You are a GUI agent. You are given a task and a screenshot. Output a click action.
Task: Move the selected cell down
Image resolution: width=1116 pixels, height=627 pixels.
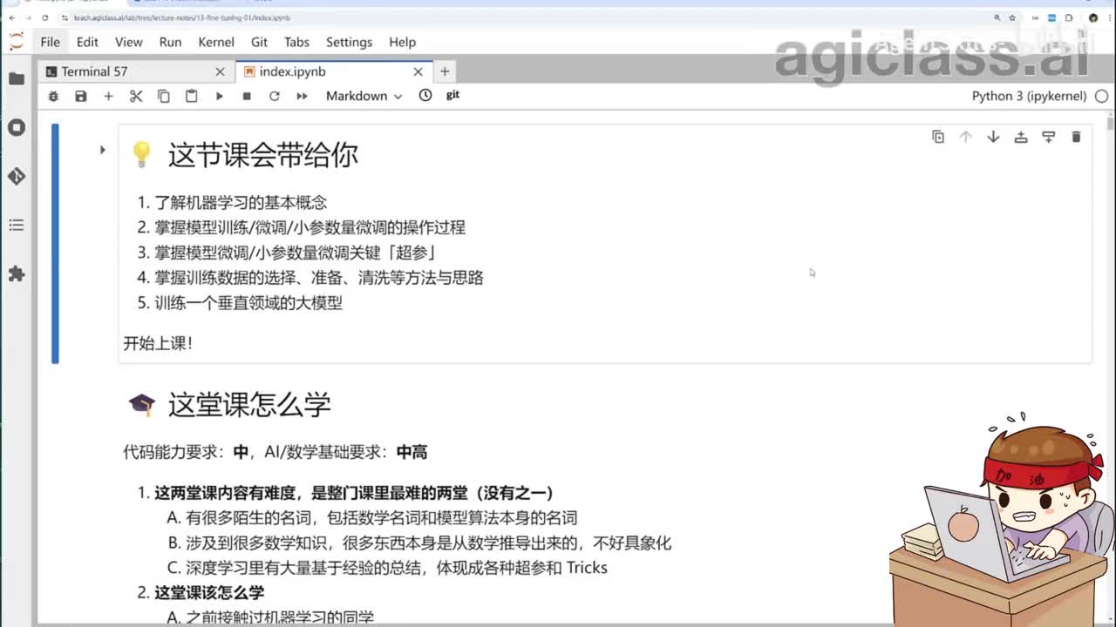point(993,137)
